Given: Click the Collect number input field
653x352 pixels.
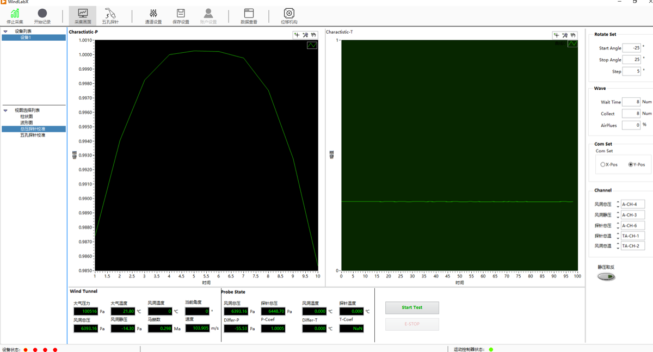Looking at the screenshot, I should click(631, 114).
